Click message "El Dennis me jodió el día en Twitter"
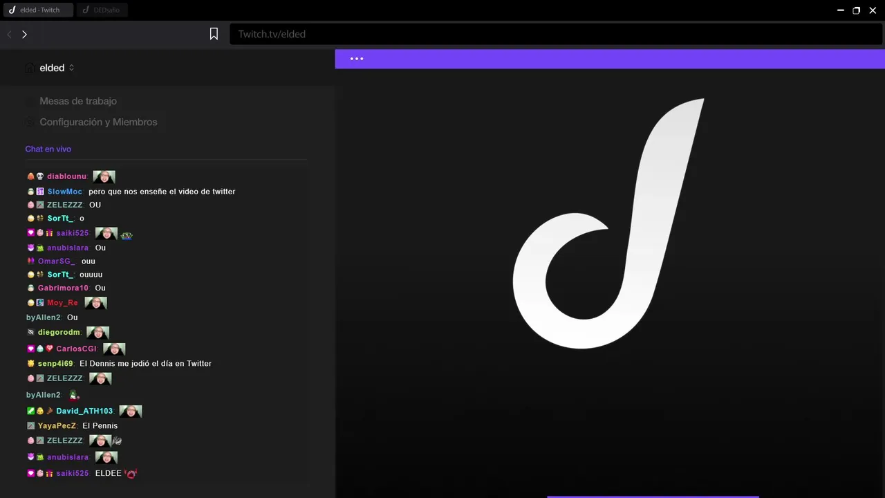Screen dimensions: 885x498 (146, 364)
